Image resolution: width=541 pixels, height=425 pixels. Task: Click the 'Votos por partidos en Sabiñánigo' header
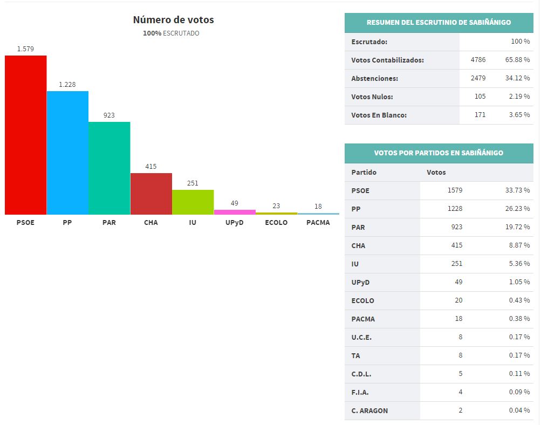[439, 153]
